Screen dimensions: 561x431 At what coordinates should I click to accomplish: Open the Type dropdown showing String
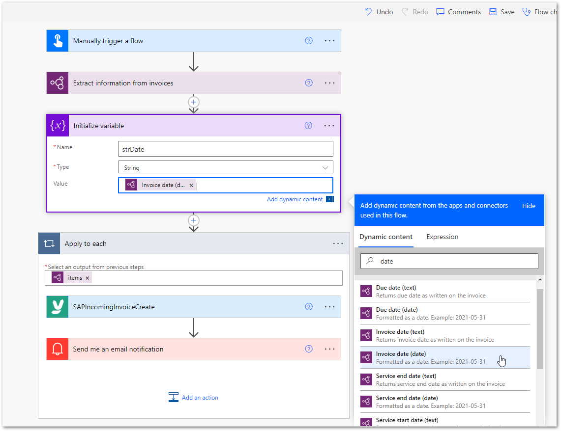[x=225, y=167]
